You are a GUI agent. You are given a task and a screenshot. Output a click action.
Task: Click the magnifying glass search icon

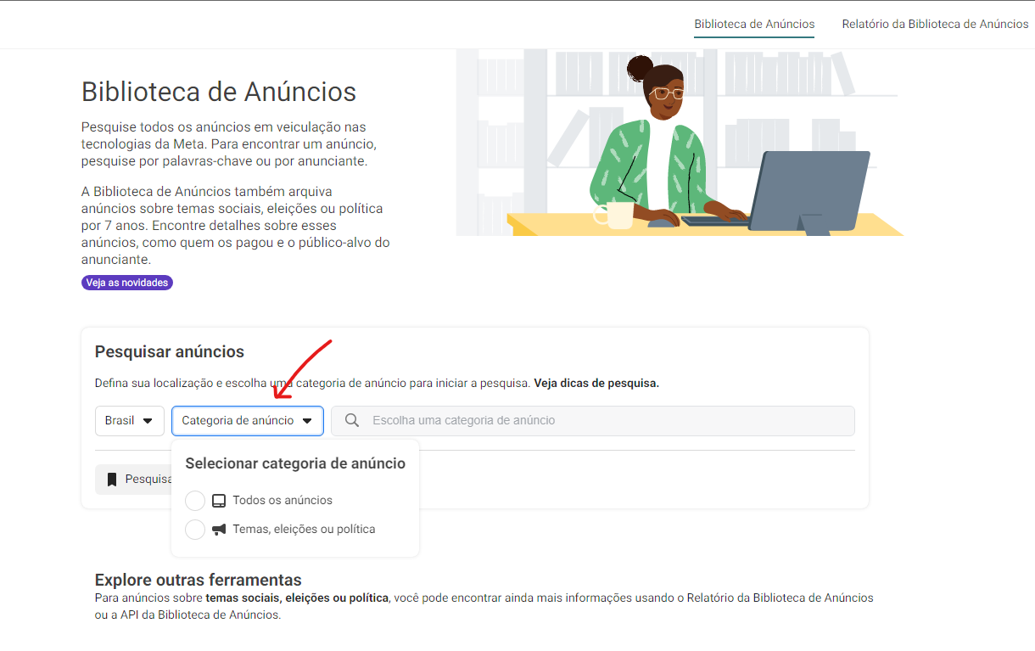(353, 421)
